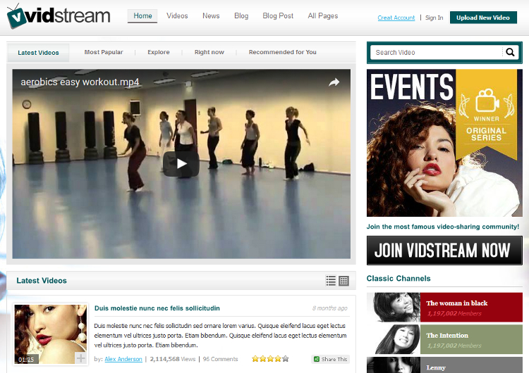529x373 pixels.
Task: Click the 2,114,568 Views text
Action: [x=173, y=359]
